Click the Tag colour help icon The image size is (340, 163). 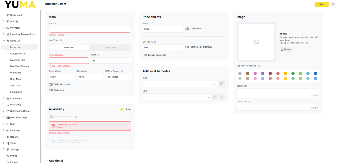tap(259, 66)
